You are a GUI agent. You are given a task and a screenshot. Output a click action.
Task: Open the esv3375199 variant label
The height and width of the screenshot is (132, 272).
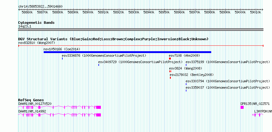(x=228, y=62)
